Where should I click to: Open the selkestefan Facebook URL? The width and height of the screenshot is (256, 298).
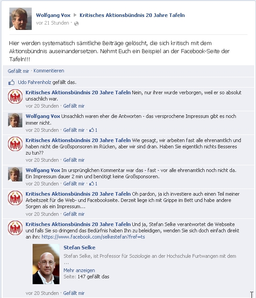tap(93, 237)
